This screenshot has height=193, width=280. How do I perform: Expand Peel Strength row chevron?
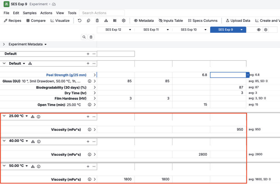point(95,75)
